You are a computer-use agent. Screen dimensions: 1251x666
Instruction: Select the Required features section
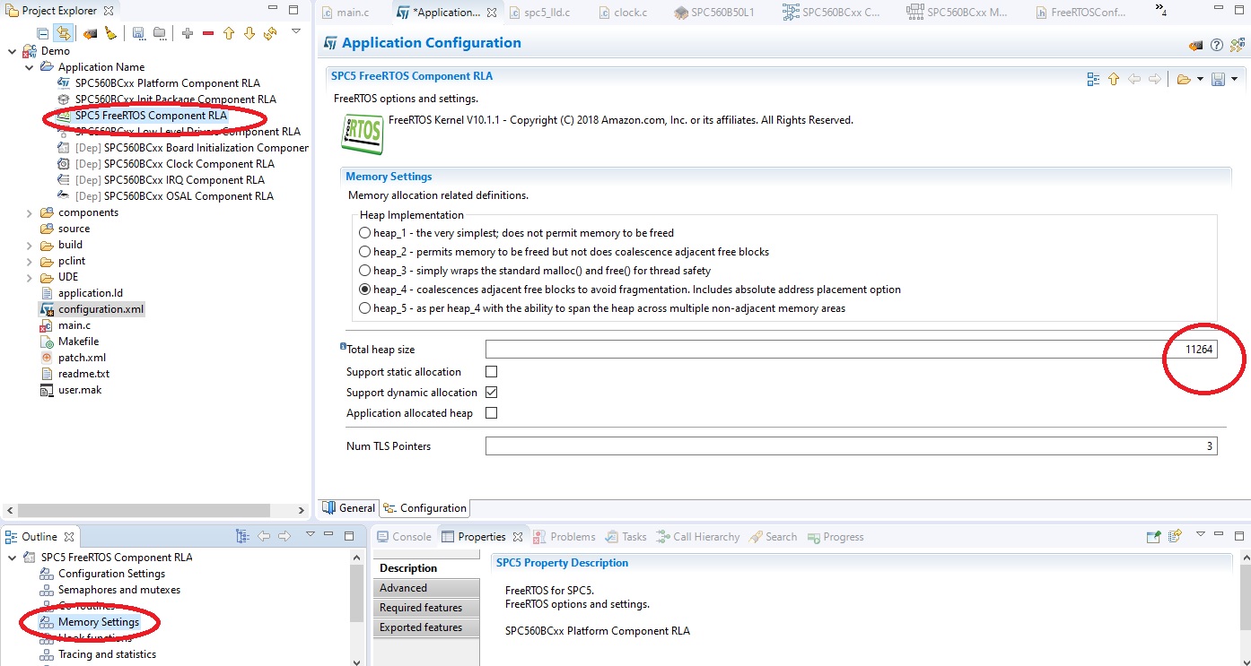[x=426, y=608]
